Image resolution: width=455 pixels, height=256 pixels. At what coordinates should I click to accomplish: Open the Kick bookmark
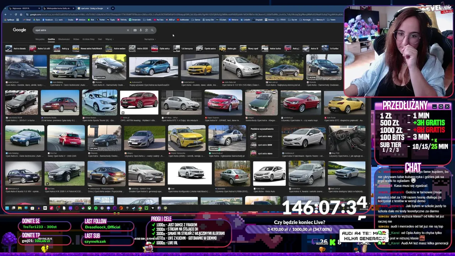(x=91, y=20)
